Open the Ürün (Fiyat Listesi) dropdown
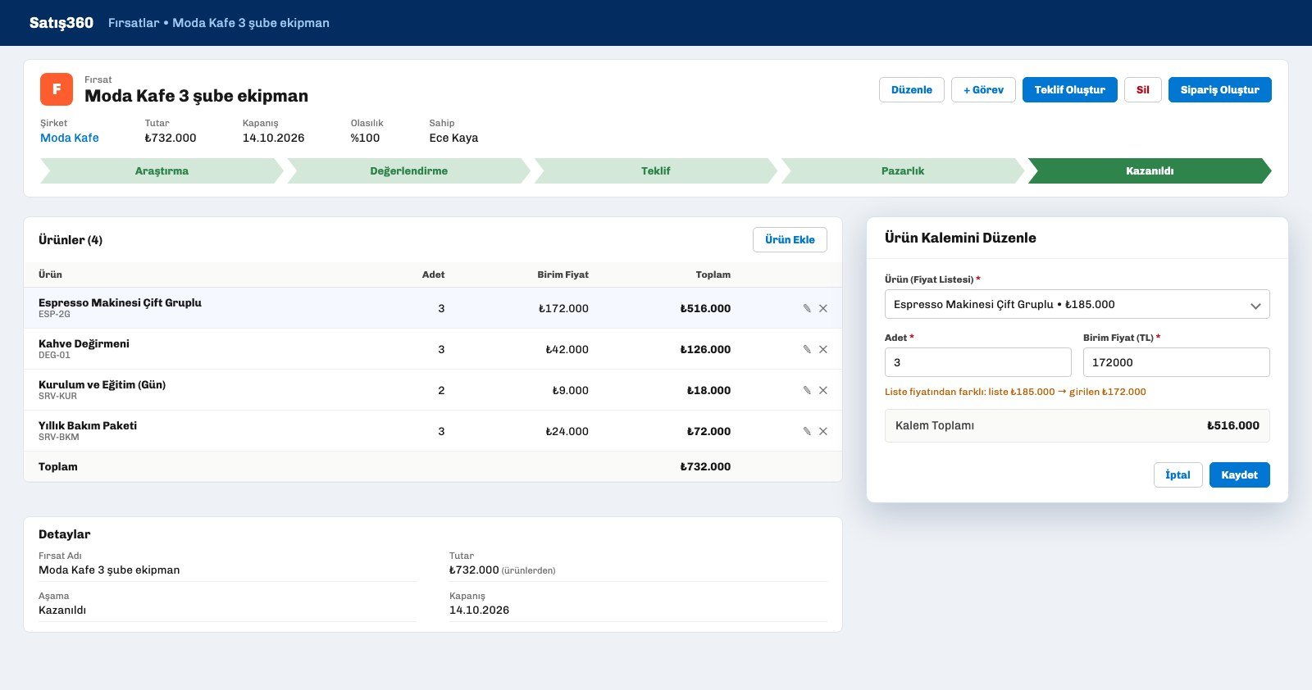 click(x=1077, y=304)
